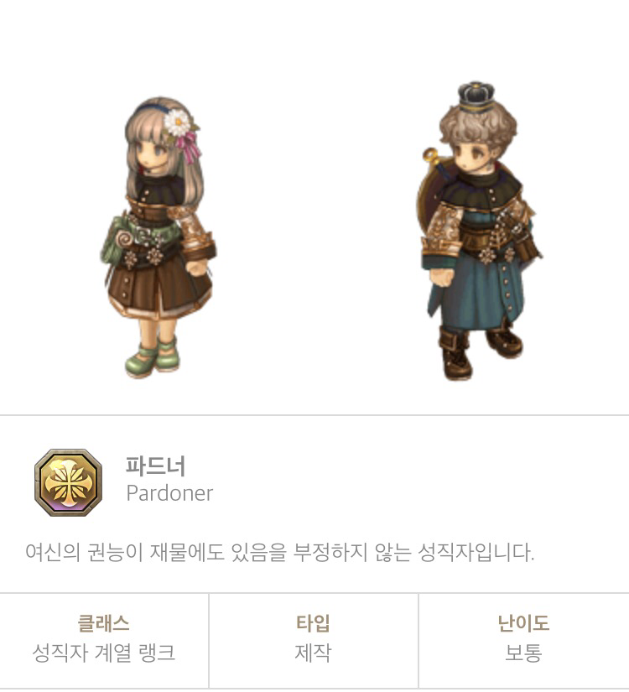Select the 난이도 column header

[523, 623]
